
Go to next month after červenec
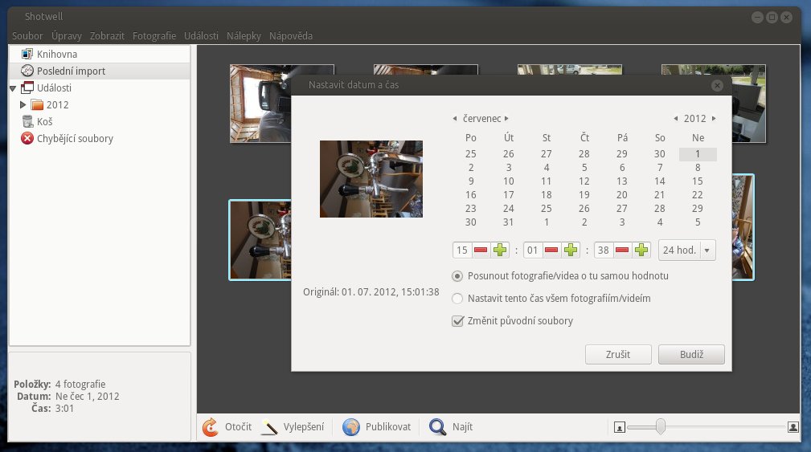(x=506, y=119)
